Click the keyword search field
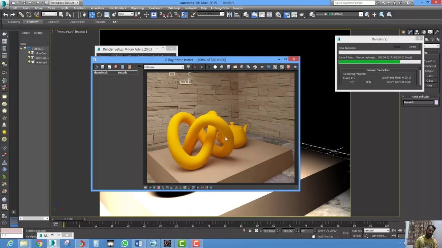 pyautogui.click(x=354, y=3)
